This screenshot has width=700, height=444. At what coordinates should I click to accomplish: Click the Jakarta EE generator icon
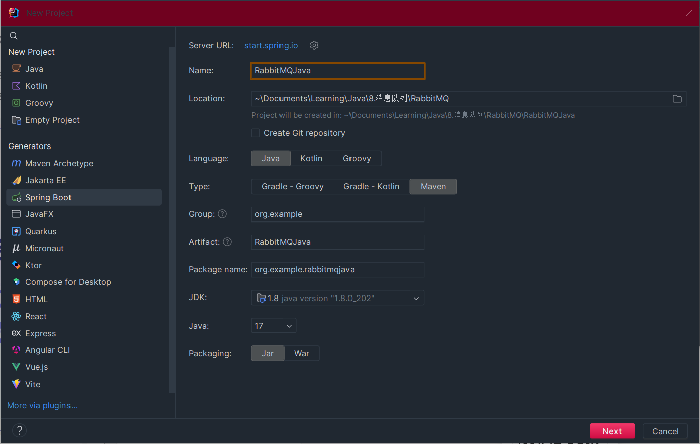pyautogui.click(x=16, y=180)
